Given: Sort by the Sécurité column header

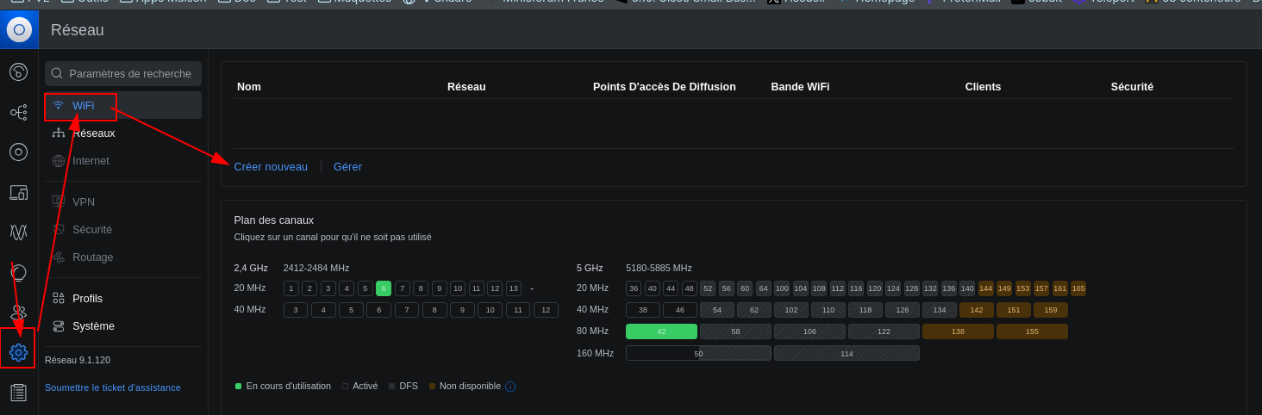Looking at the screenshot, I should (x=1132, y=87).
